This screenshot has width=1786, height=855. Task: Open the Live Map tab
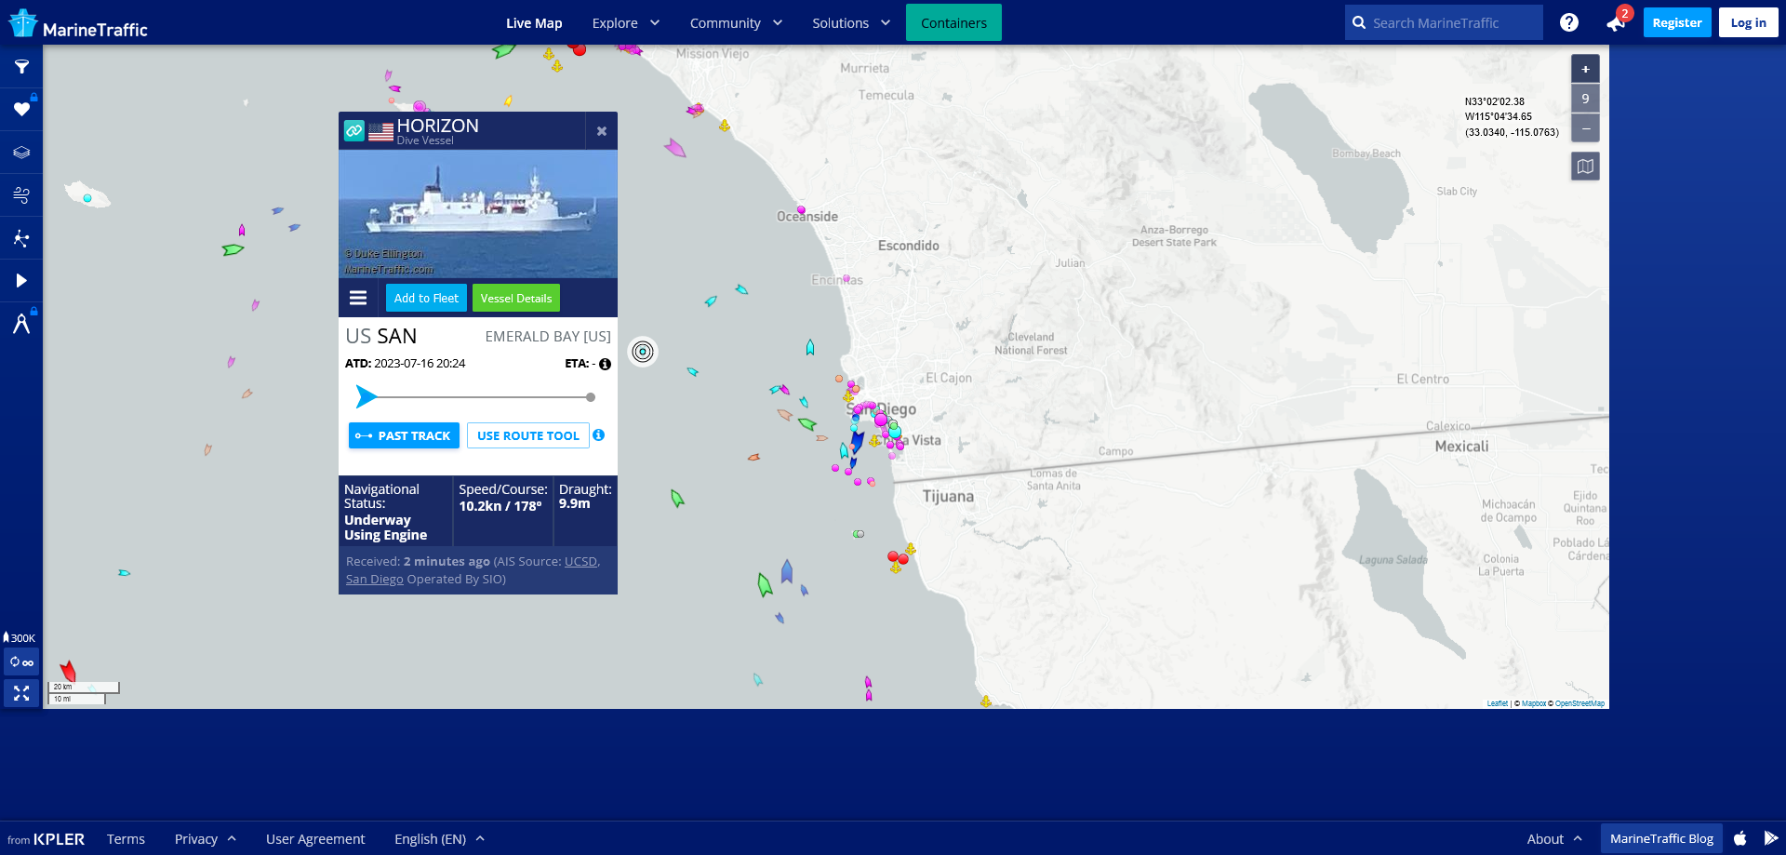click(x=534, y=23)
